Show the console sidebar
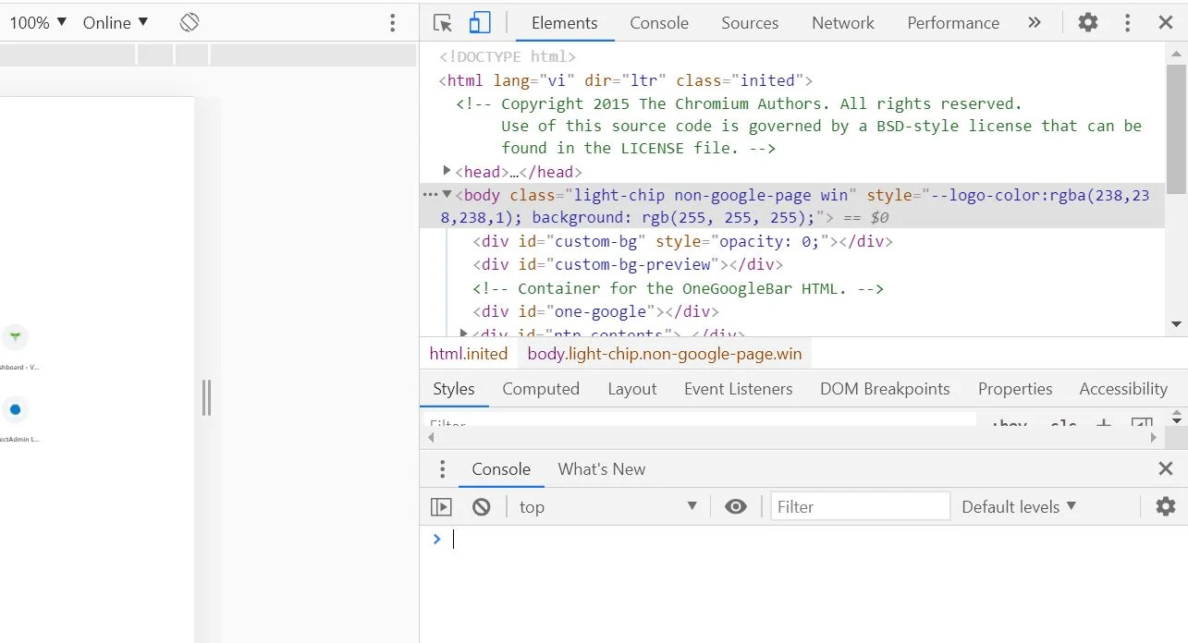 click(442, 506)
